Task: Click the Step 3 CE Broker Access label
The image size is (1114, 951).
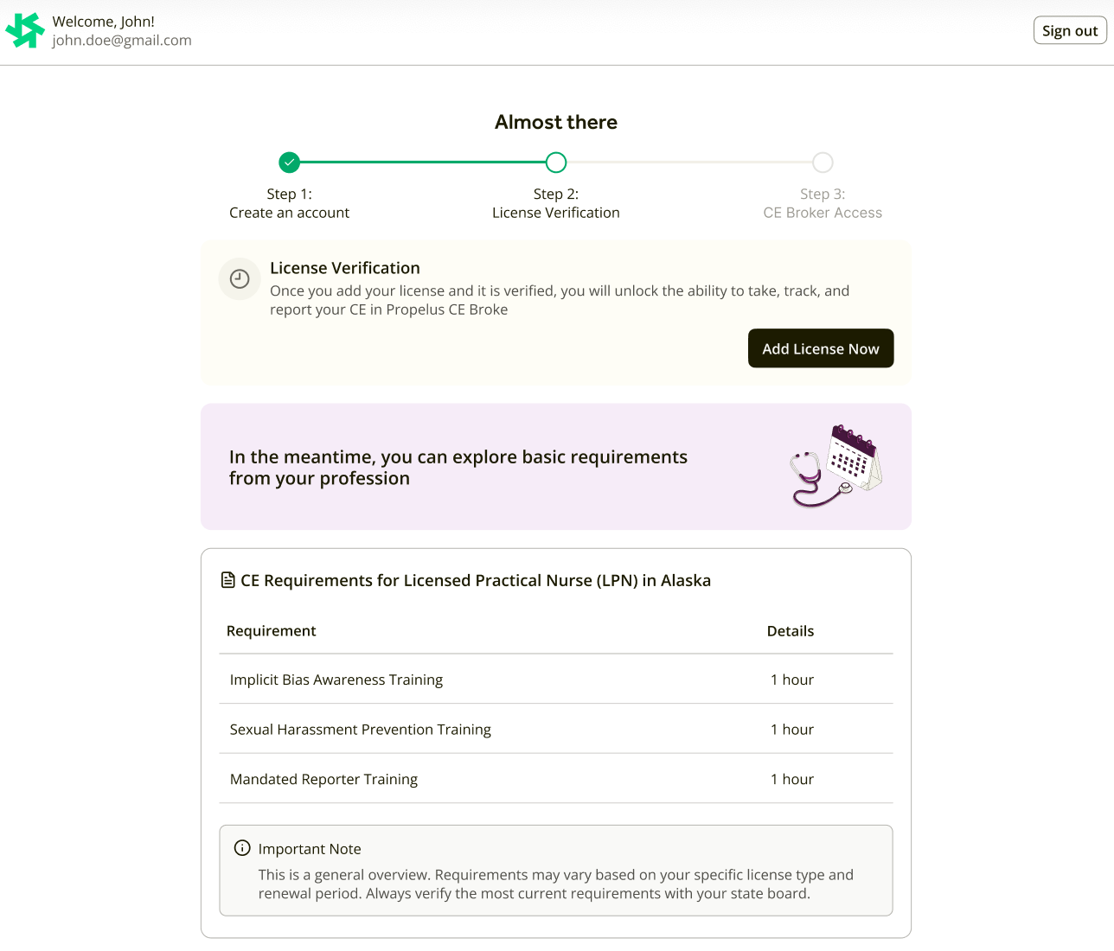Action: click(823, 204)
